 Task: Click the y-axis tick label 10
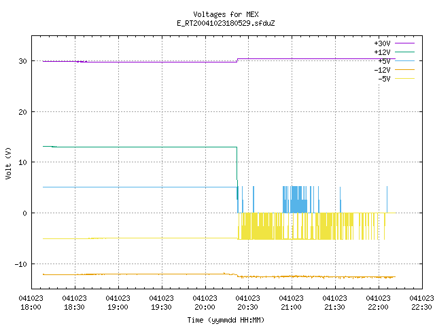click(x=22, y=162)
